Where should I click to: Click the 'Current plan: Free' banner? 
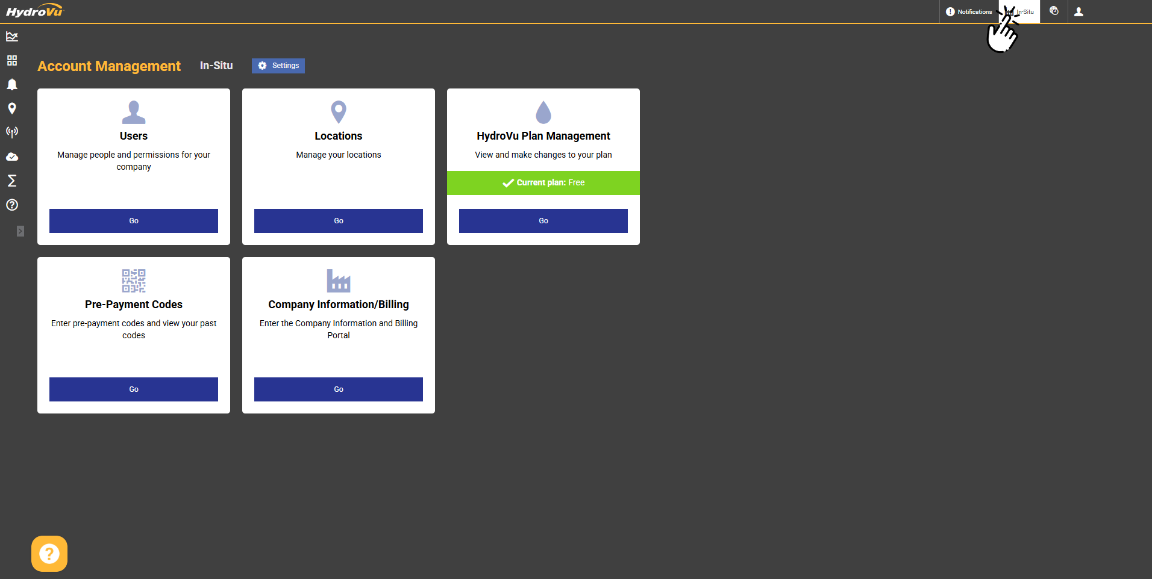[x=543, y=183]
